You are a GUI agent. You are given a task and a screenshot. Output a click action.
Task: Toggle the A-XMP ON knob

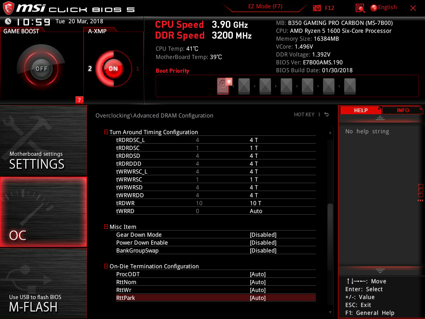click(x=113, y=69)
